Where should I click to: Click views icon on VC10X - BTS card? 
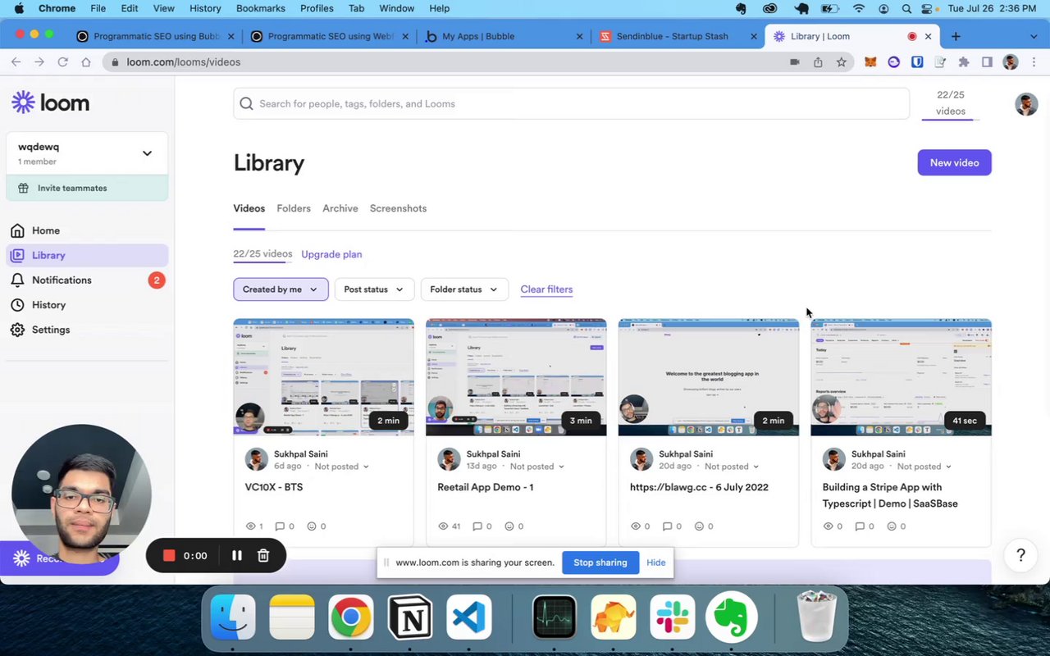point(250,526)
